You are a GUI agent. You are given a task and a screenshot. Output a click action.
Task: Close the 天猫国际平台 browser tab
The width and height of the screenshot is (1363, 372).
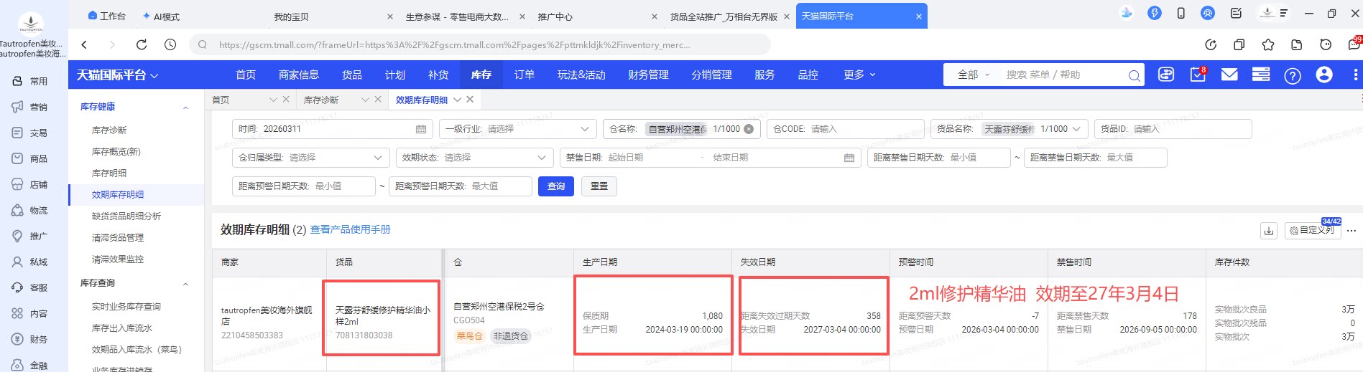coord(919,16)
